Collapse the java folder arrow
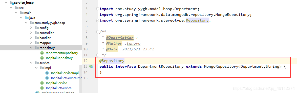 click(21, 18)
